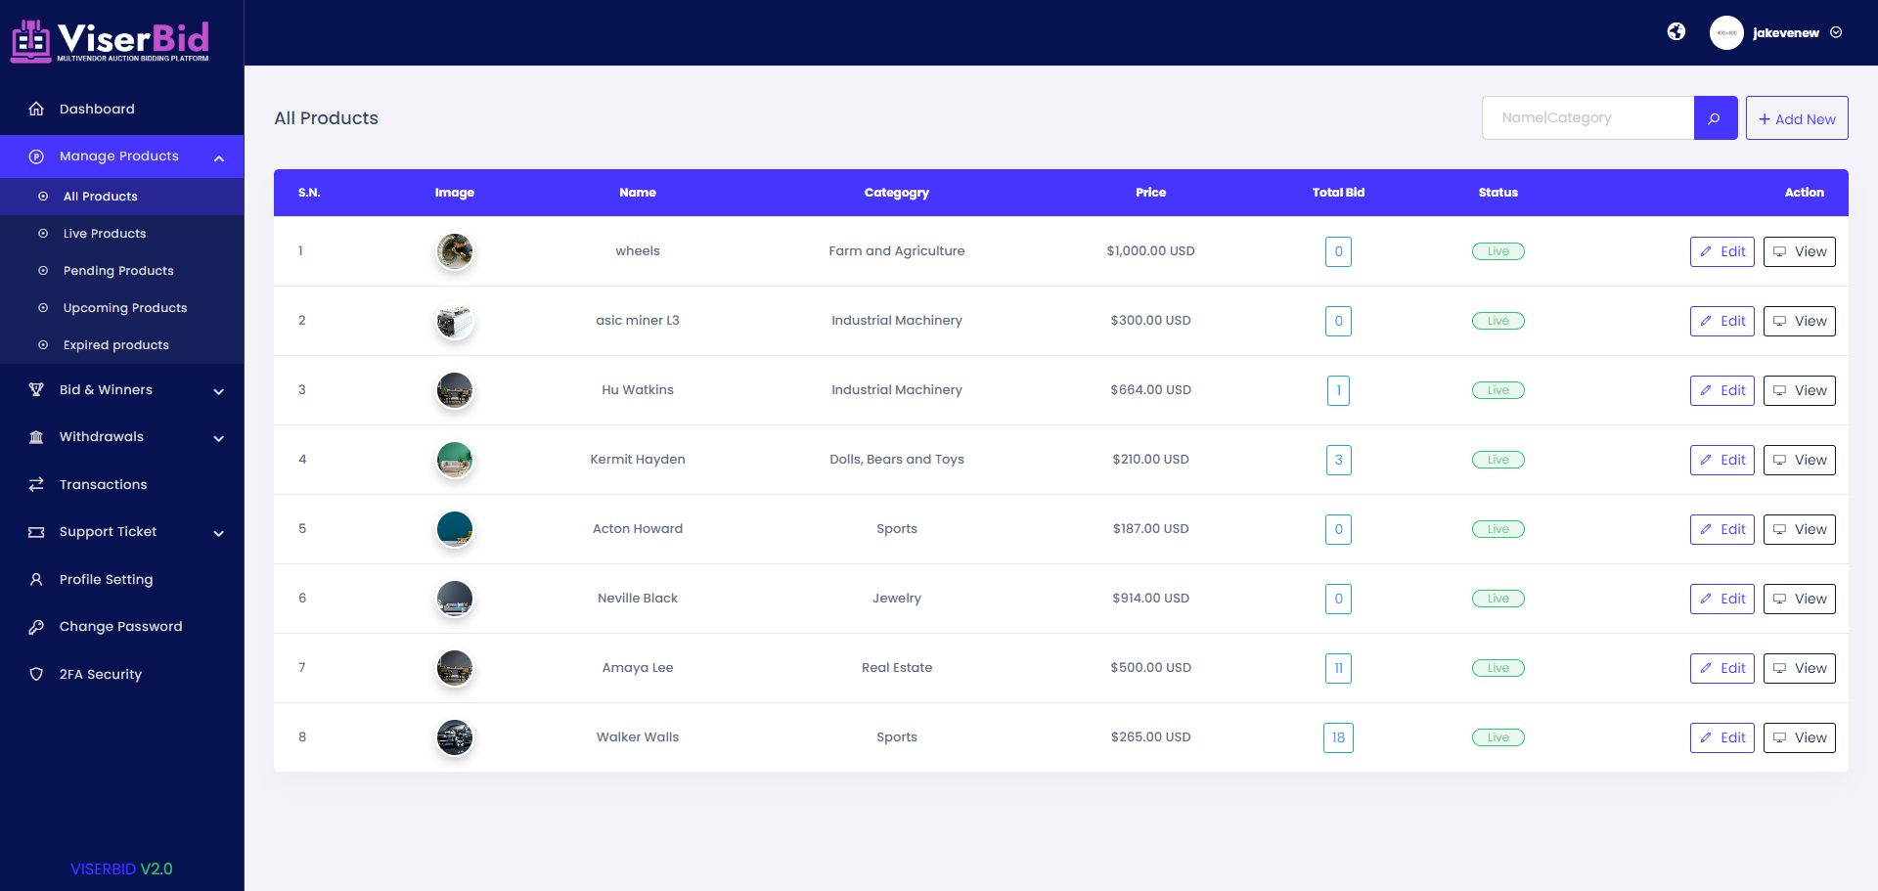Click the Add New button
This screenshot has width=1878, height=891.
1797,118
